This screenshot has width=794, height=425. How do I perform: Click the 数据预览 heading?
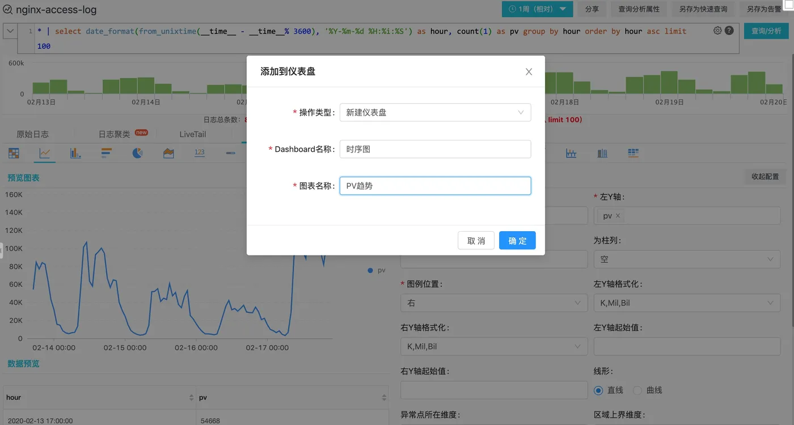click(x=23, y=363)
